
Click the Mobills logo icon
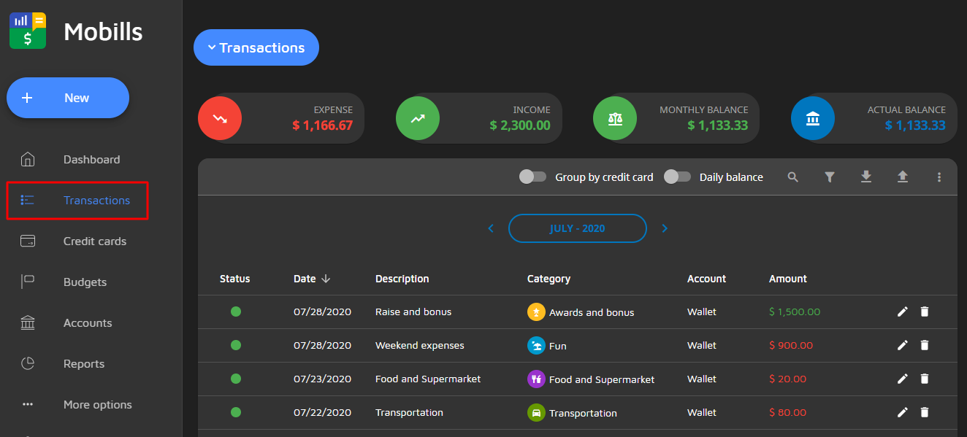pos(28,31)
